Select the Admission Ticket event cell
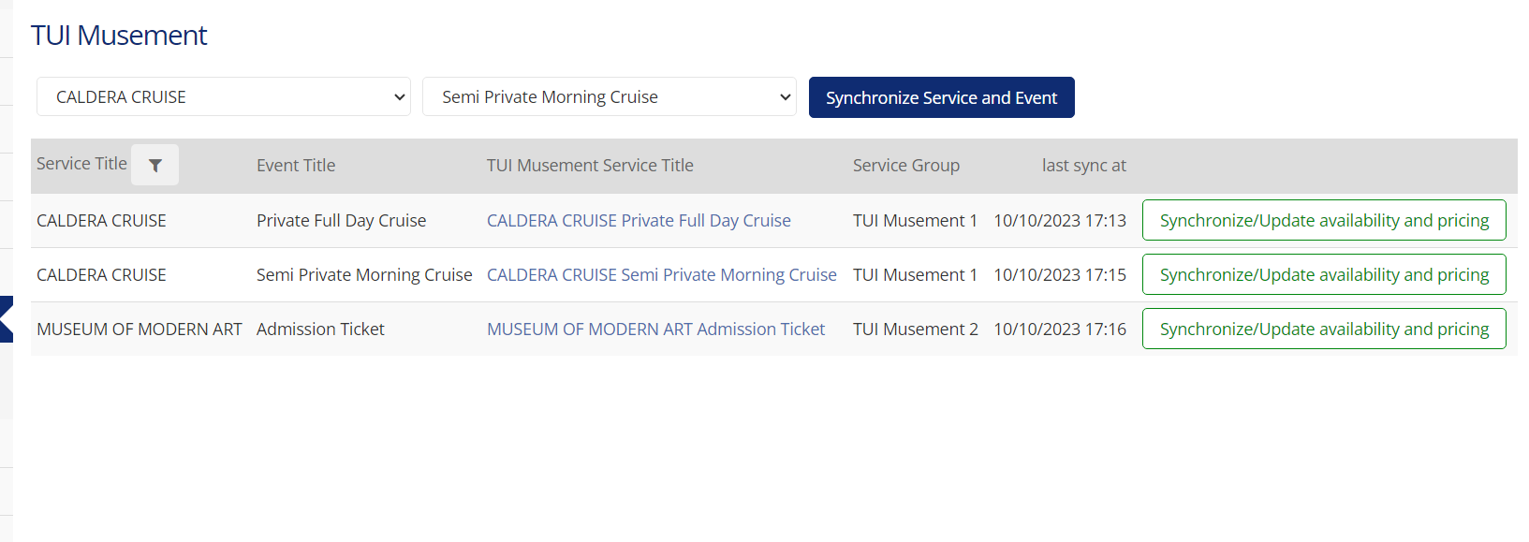 tap(320, 330)
